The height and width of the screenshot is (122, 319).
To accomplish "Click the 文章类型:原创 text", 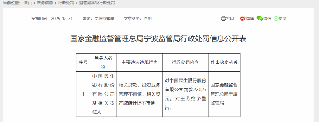I will [138, 19].
